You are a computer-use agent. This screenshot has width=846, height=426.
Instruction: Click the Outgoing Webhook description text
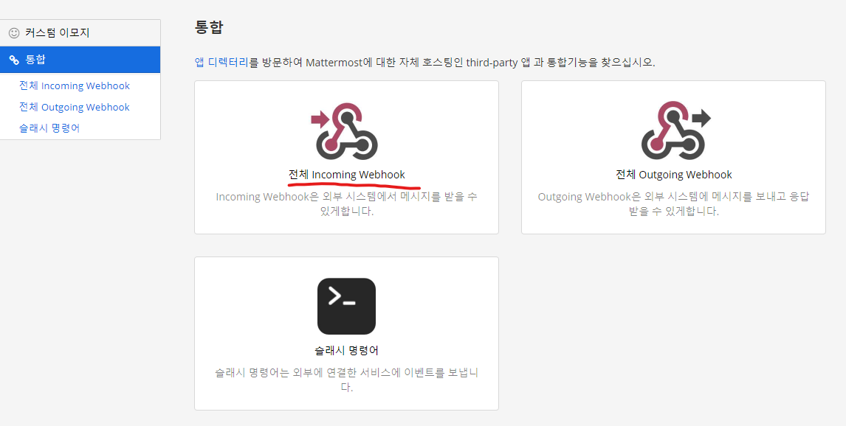click(673, 200)
